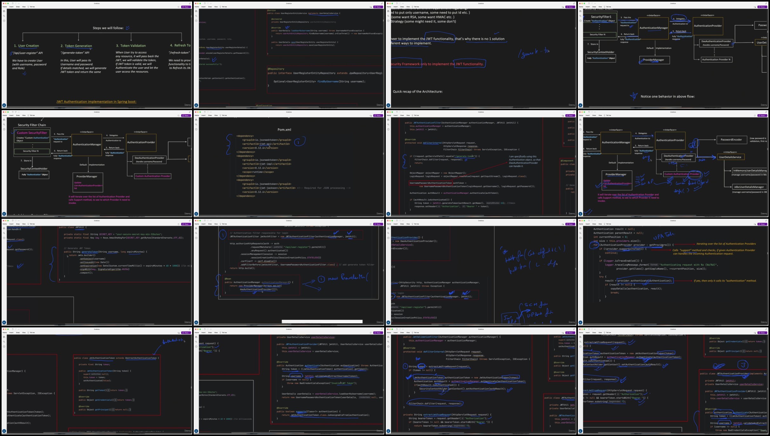Screen dimensions: 770x436
Task: Open notebooks icon in the PasswordEncoder diagram window
Action: pos(580,120)
